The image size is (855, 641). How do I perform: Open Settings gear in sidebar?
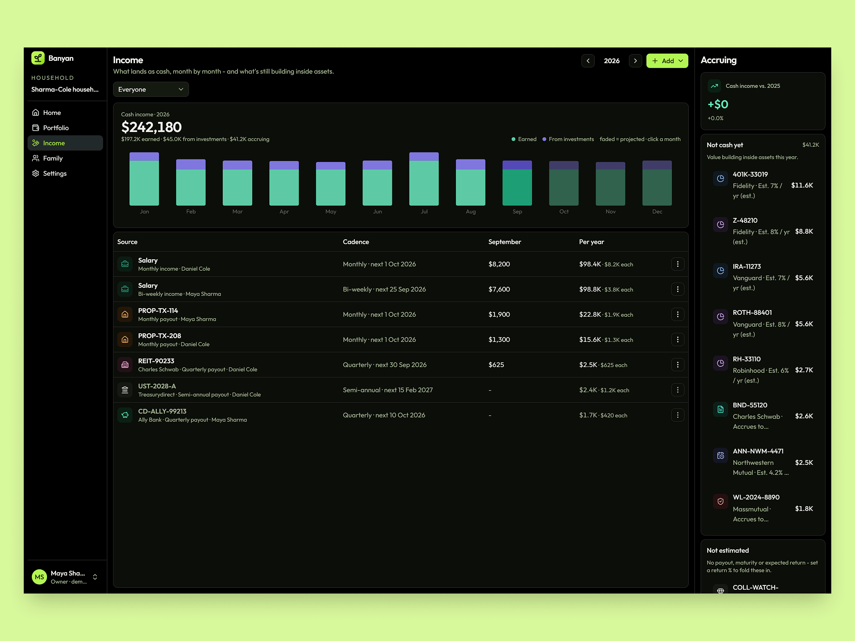[65, 173]
